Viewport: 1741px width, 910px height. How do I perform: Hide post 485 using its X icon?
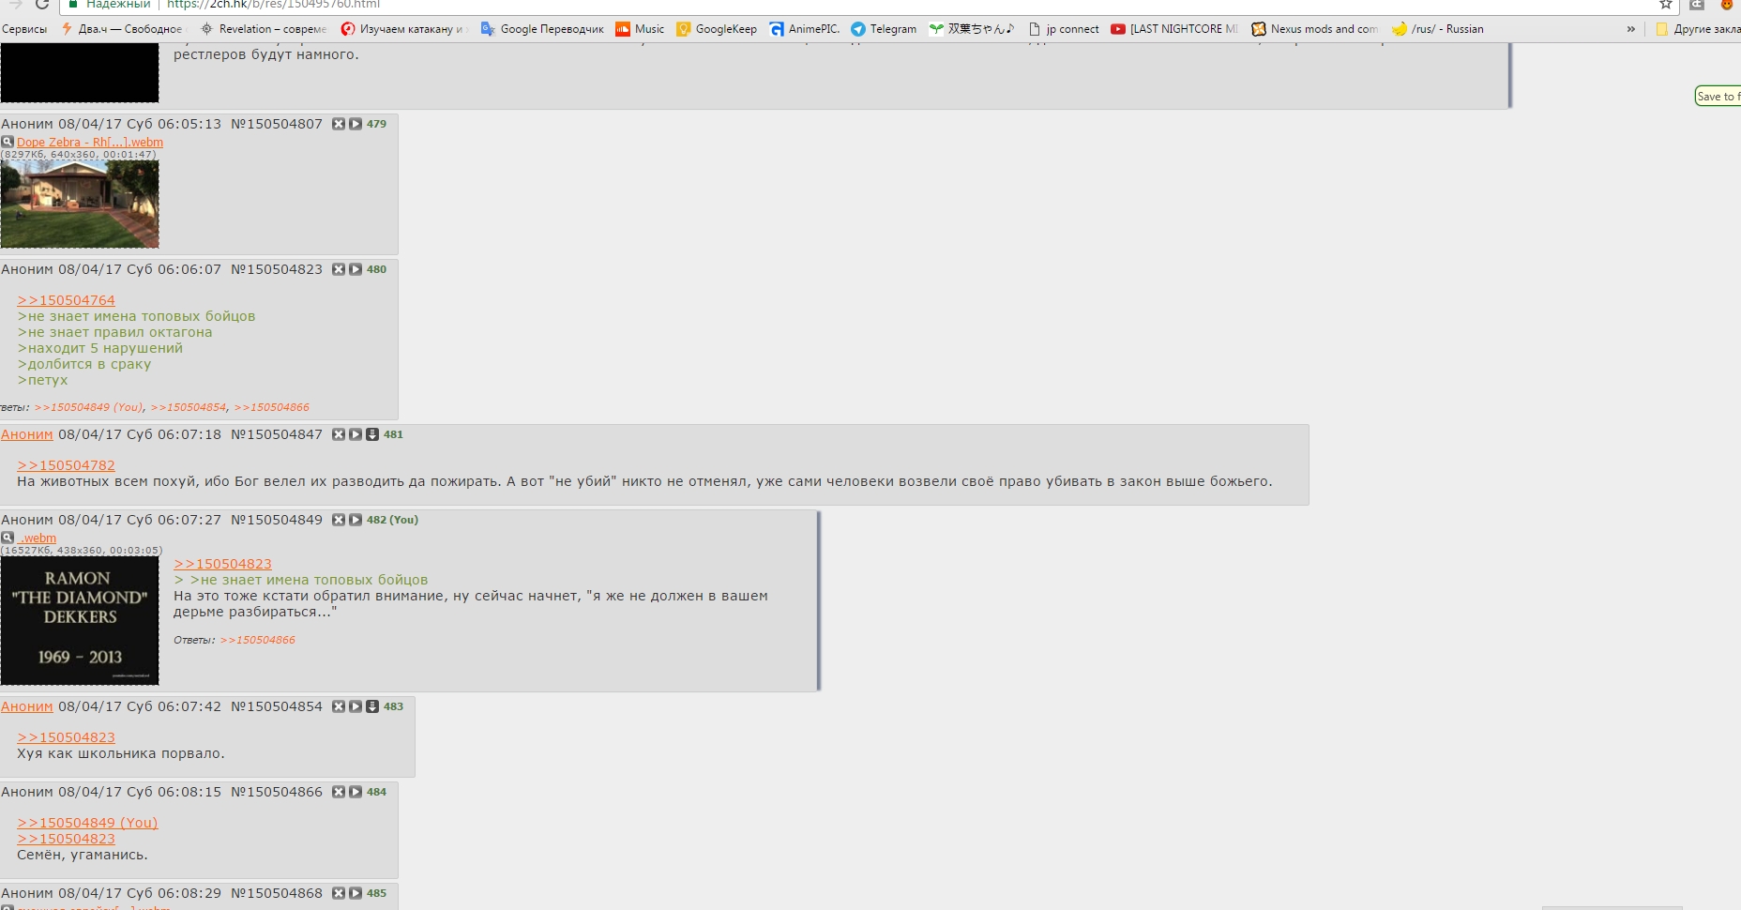tap(339, 893)
